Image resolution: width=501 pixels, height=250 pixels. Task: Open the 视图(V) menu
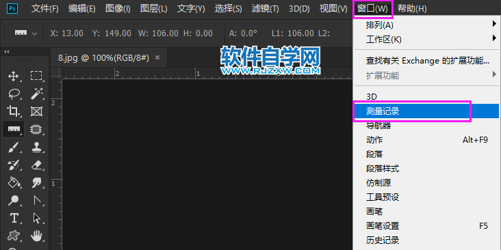(333, 9)
